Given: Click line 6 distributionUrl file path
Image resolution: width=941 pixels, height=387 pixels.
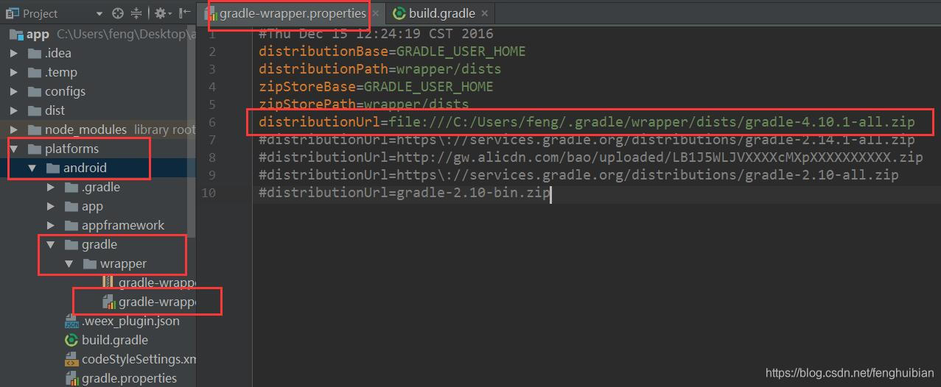Looking at the screenshot, I should pyautogui.click(x=586, y=121).
